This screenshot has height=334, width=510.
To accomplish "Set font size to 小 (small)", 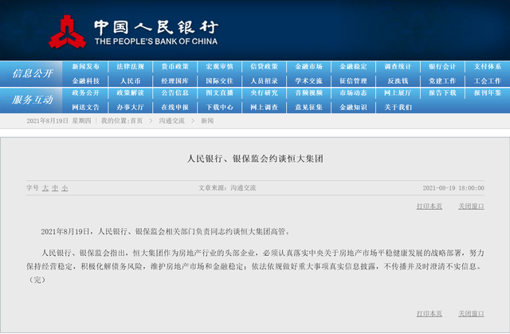I will pyautogui.click(x=65, y=188).
